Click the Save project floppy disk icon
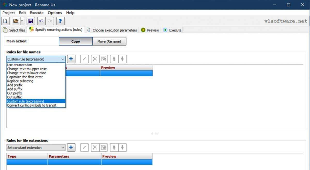Screen dimensions: 310x170 31,21
